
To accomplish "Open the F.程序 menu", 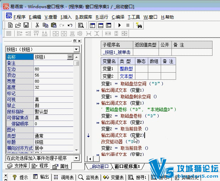I will click(20, 17).
